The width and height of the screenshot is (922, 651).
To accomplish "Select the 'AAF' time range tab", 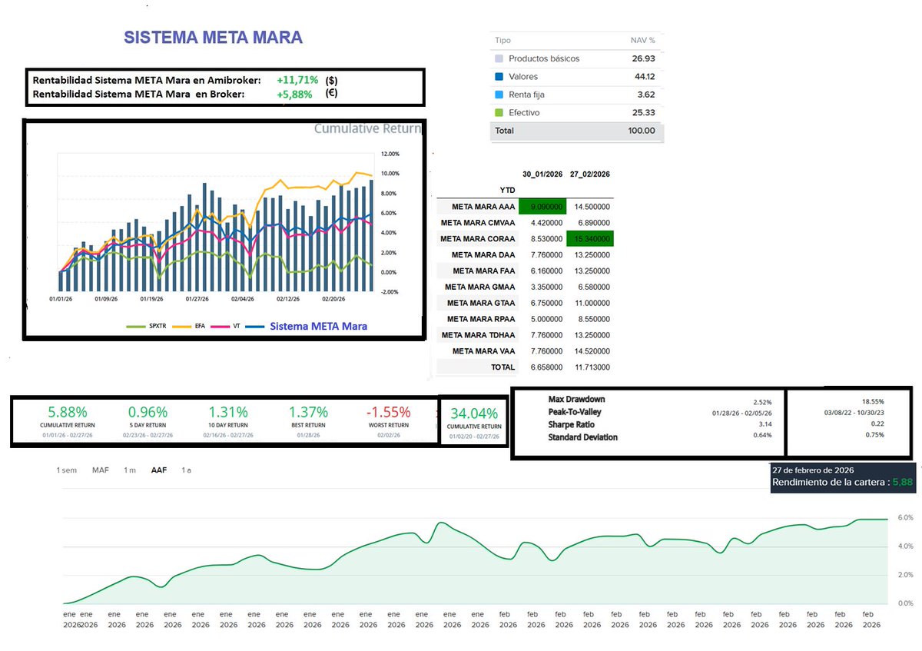I will coord(159,470).
